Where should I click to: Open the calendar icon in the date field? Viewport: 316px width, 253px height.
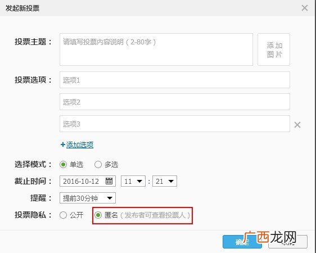pyautogui.click(x=109, y=181)
